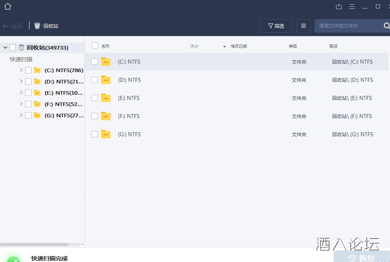Check the select-all checkbox in header
The image size is (390, 262).
(95, 46)
